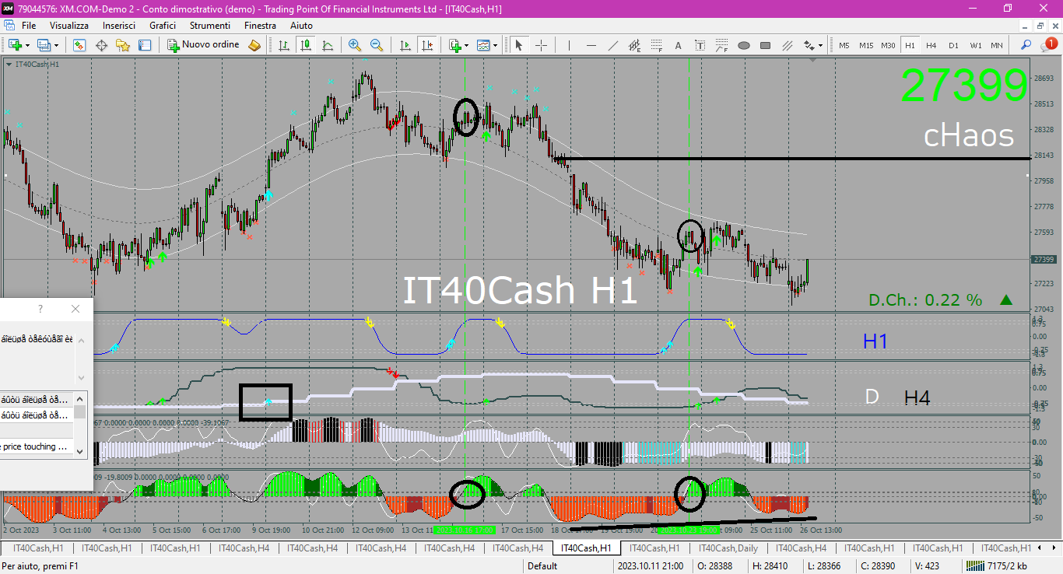Click the Default profile in status bar
The image size is (1063, 574).
coord(542,565)
